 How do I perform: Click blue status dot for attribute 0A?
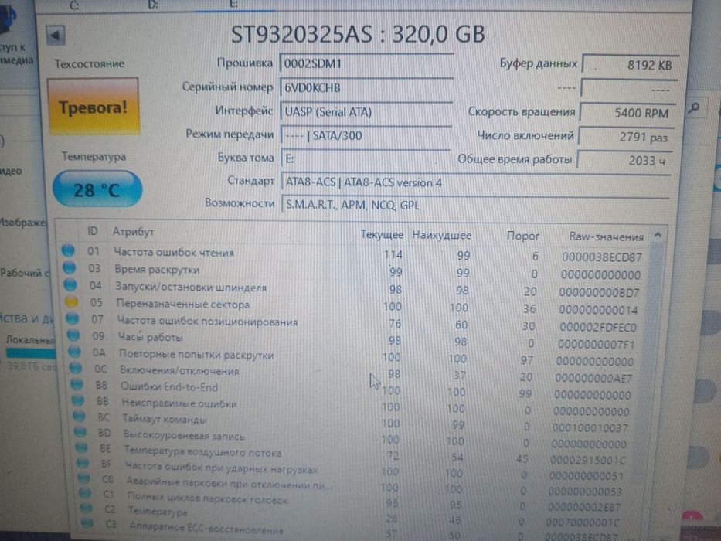(x=74, y=352)
